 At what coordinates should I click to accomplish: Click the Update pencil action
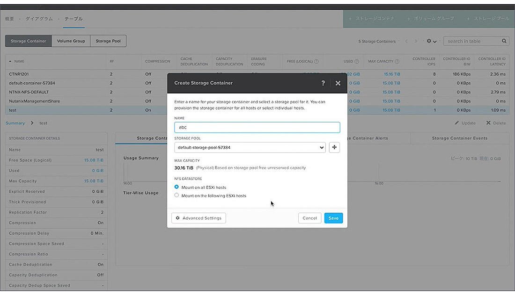pyautogui.click(x=465, y=123)
